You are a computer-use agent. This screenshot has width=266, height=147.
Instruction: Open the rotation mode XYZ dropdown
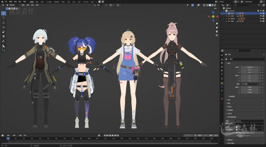coord(250,84)
